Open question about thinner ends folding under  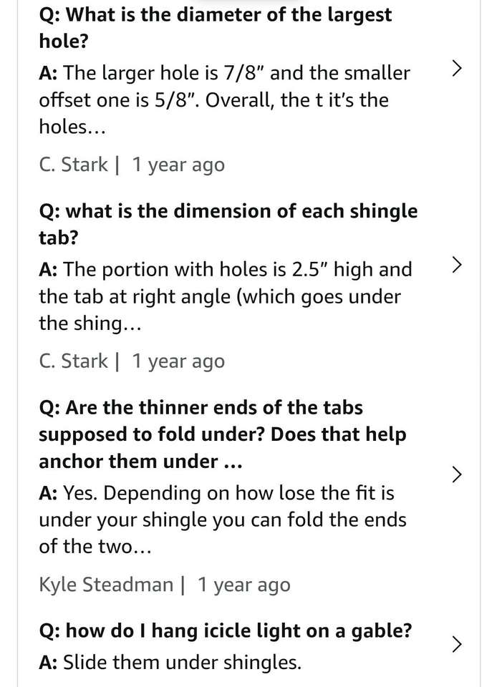[222, 434]
